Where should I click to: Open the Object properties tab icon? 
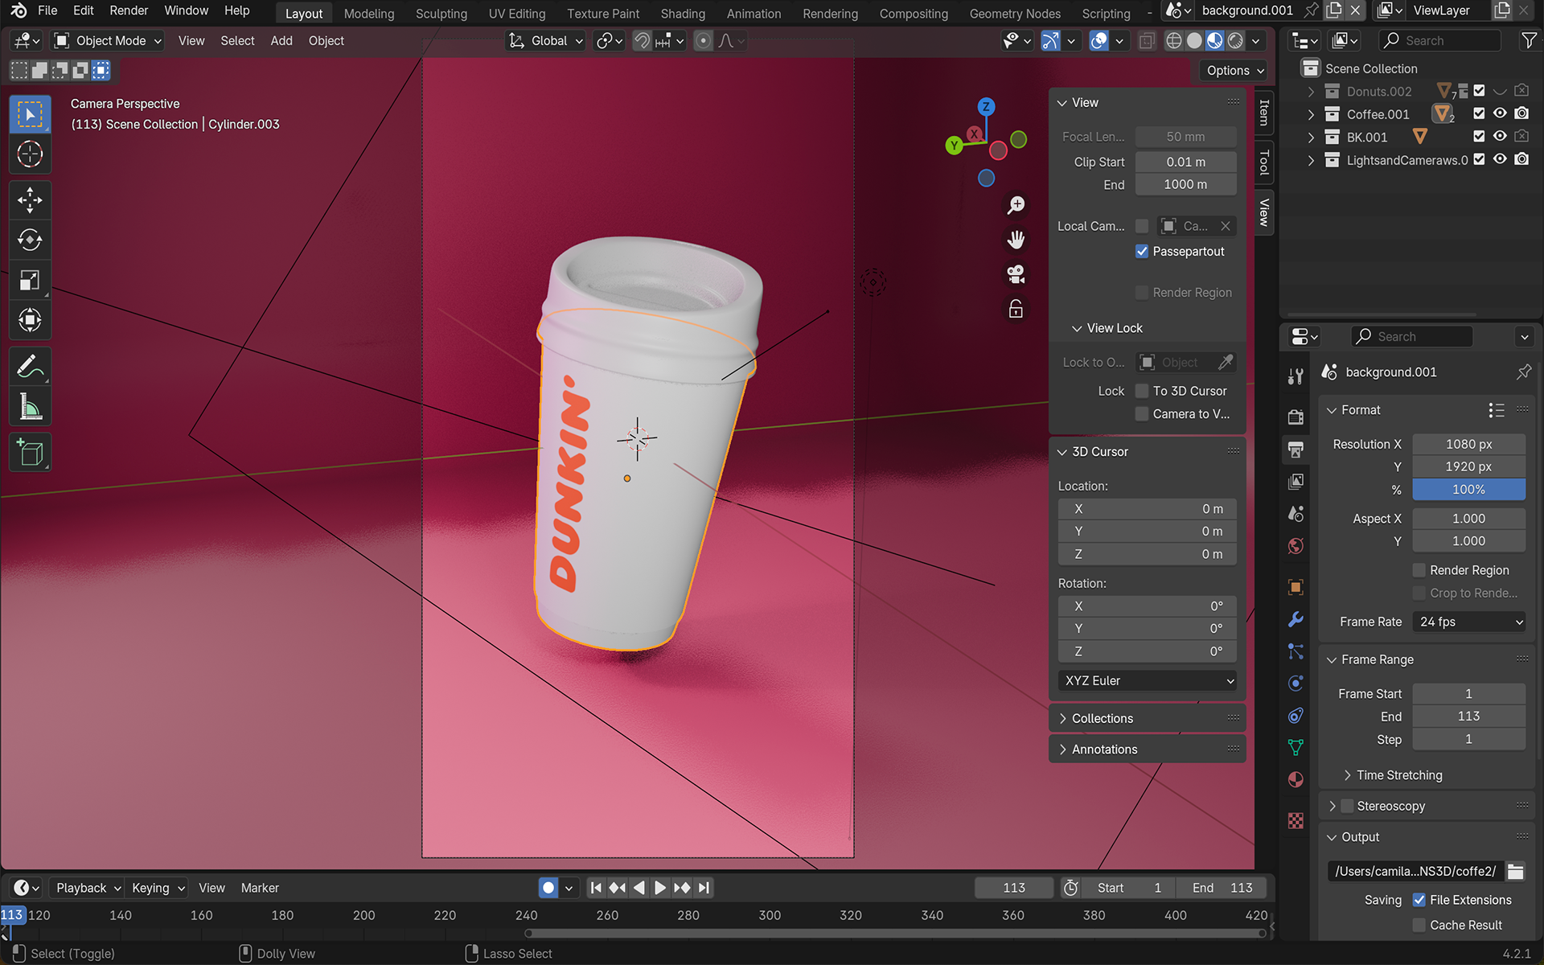[x=1296, y=587]
